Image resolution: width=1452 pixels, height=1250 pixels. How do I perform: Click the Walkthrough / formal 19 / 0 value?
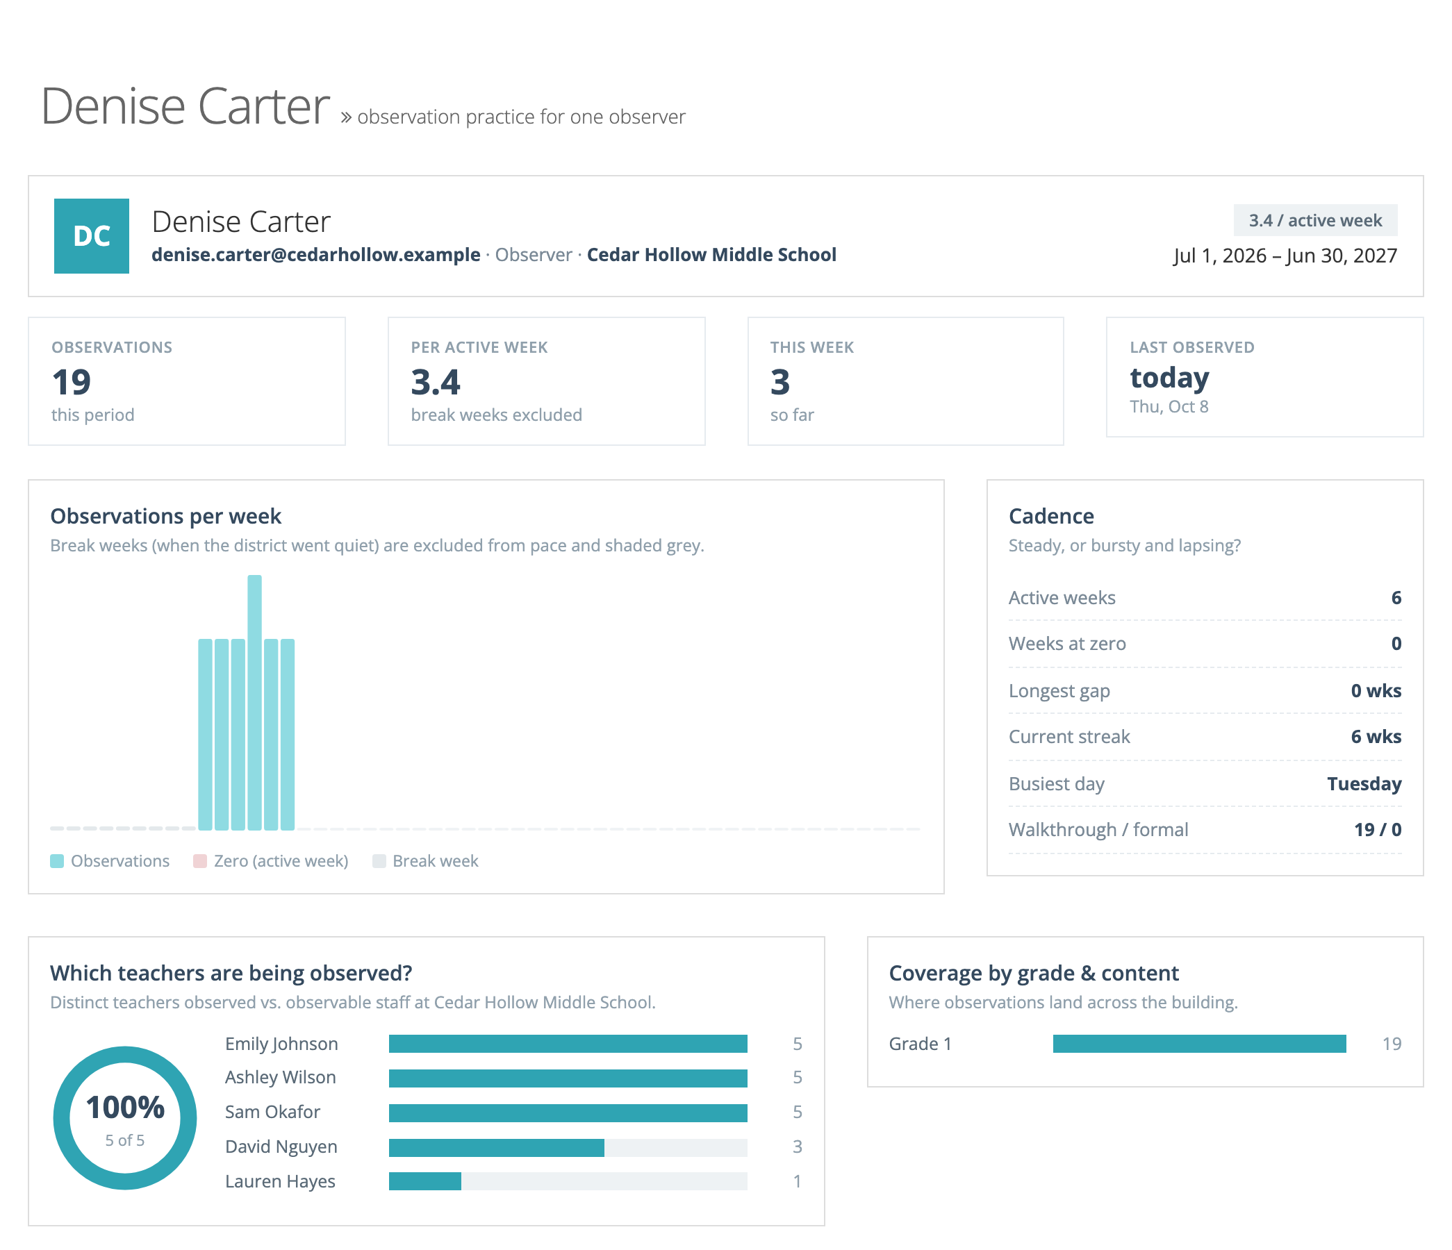[1378, 831]
